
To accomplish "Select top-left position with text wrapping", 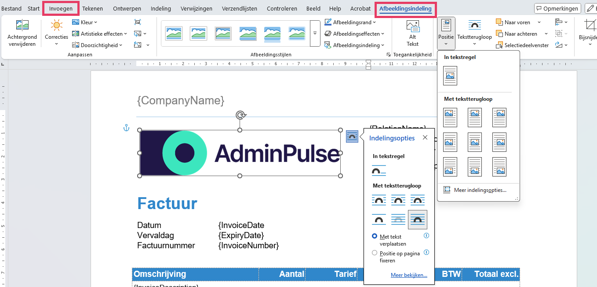I will coord(450,118).
